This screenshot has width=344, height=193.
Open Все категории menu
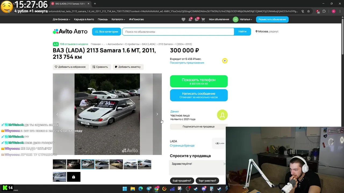[106, 31]
